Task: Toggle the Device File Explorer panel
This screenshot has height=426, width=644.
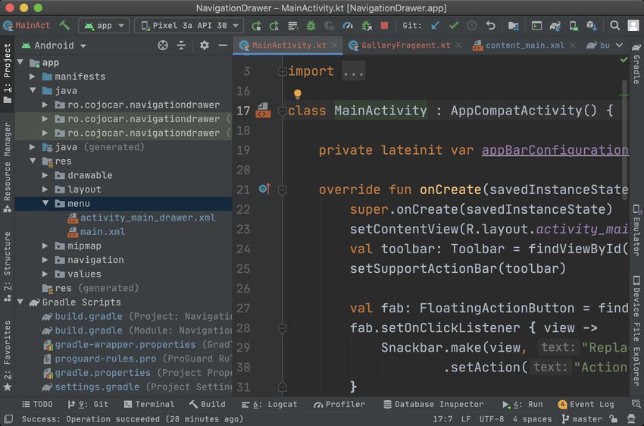Action: (x=636, y=330)
